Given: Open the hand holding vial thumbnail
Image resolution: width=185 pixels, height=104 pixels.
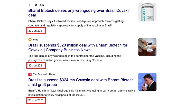Looking at the screenshot, I should tap(147, 47).
